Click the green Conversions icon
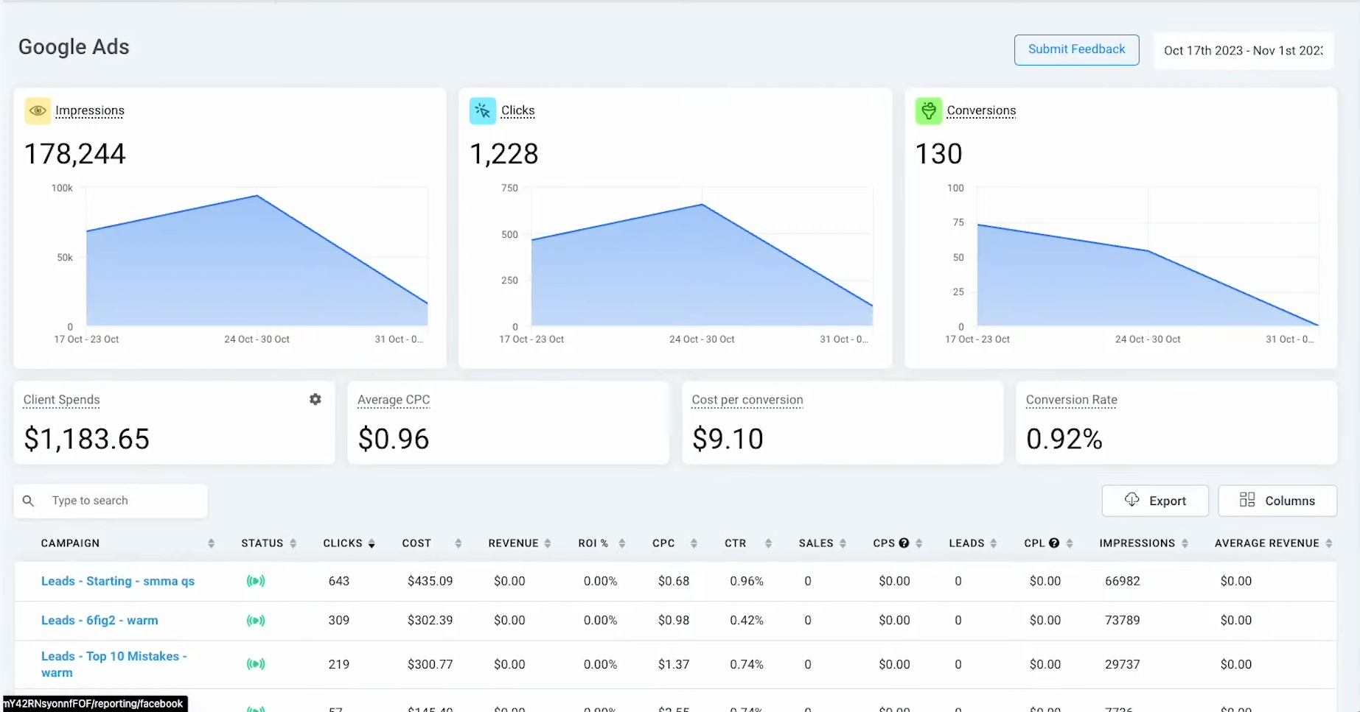This screenshot has width=1360, height=712. 928,110
